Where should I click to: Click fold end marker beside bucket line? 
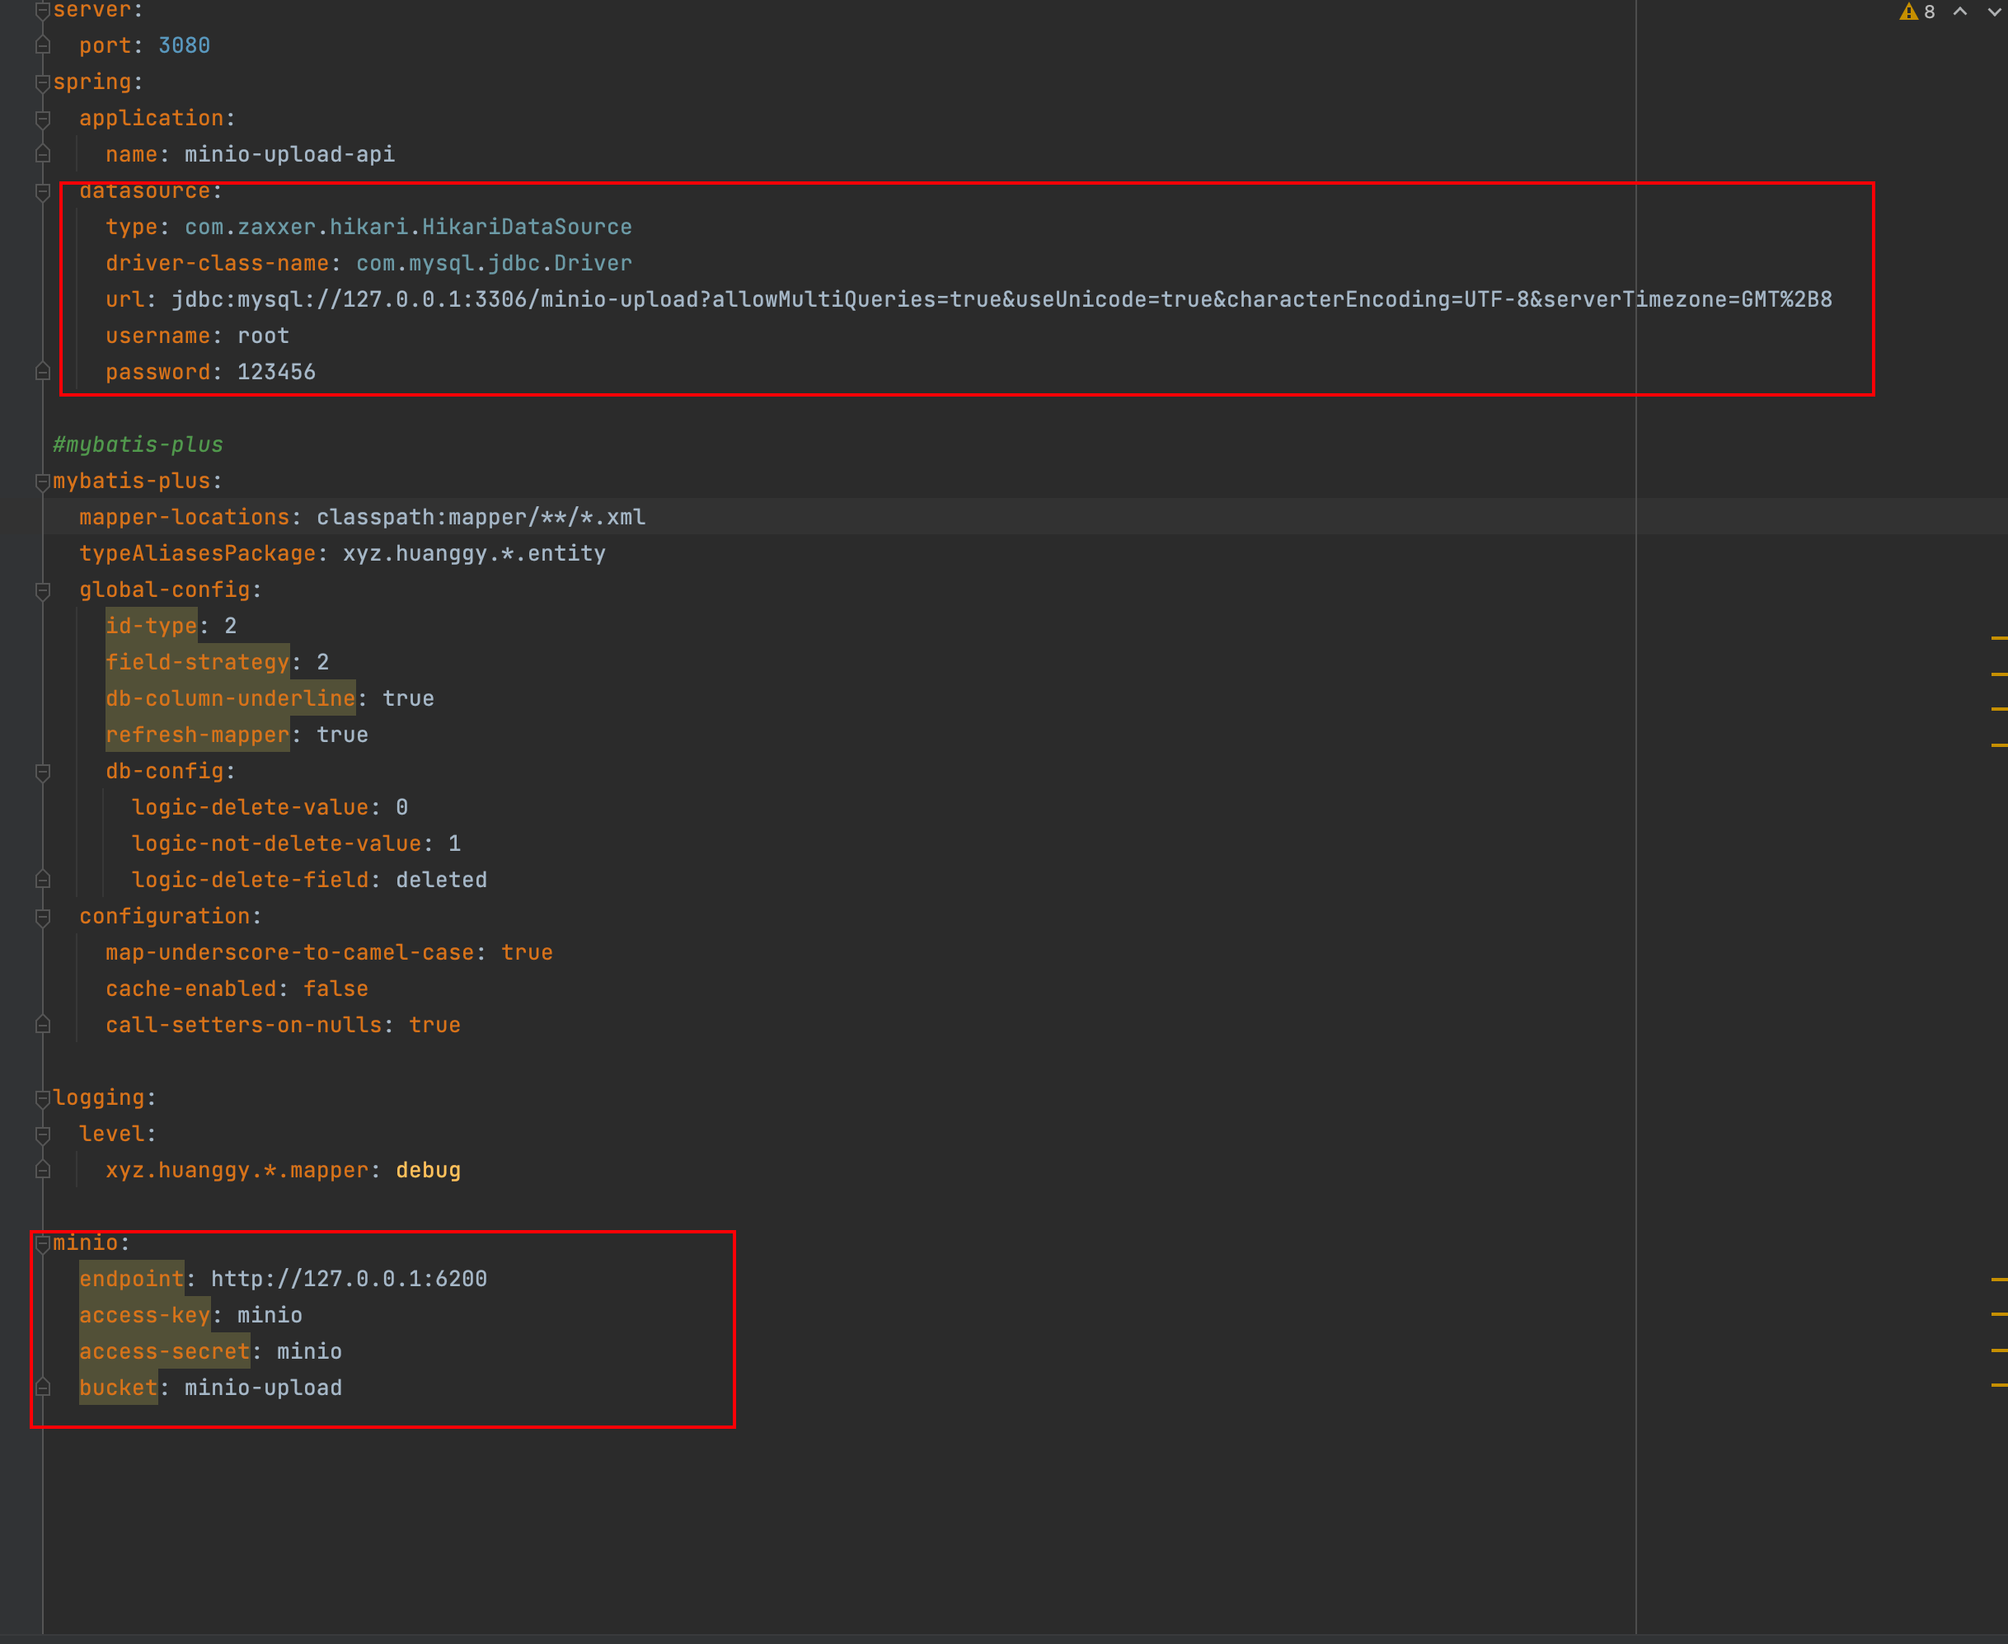(x=43, y=1388)
